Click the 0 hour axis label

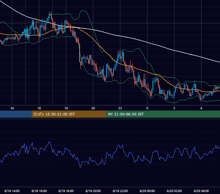pos(147,108)
